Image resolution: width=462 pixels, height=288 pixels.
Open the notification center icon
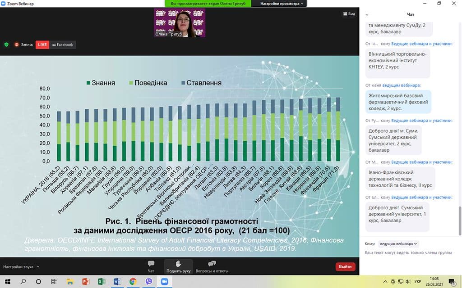point(451,282)
